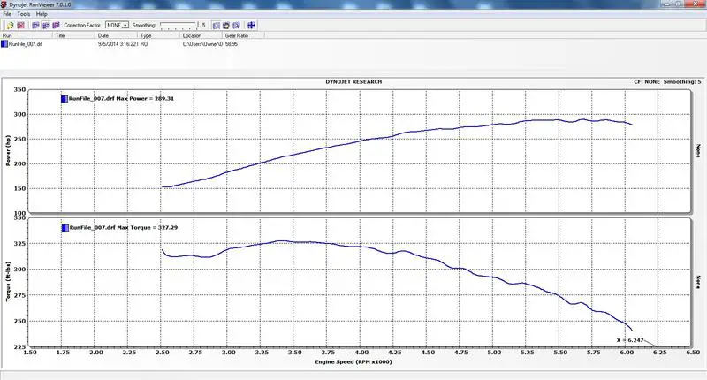This screenshot has height=380, width=707.
Task: Click the Smoothing slider track
Action: pos(179,26)
